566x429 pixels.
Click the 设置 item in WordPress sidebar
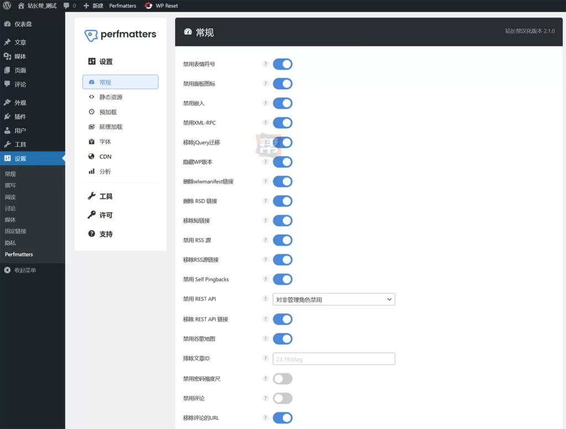pyautogui.click(x=33, y=158)
